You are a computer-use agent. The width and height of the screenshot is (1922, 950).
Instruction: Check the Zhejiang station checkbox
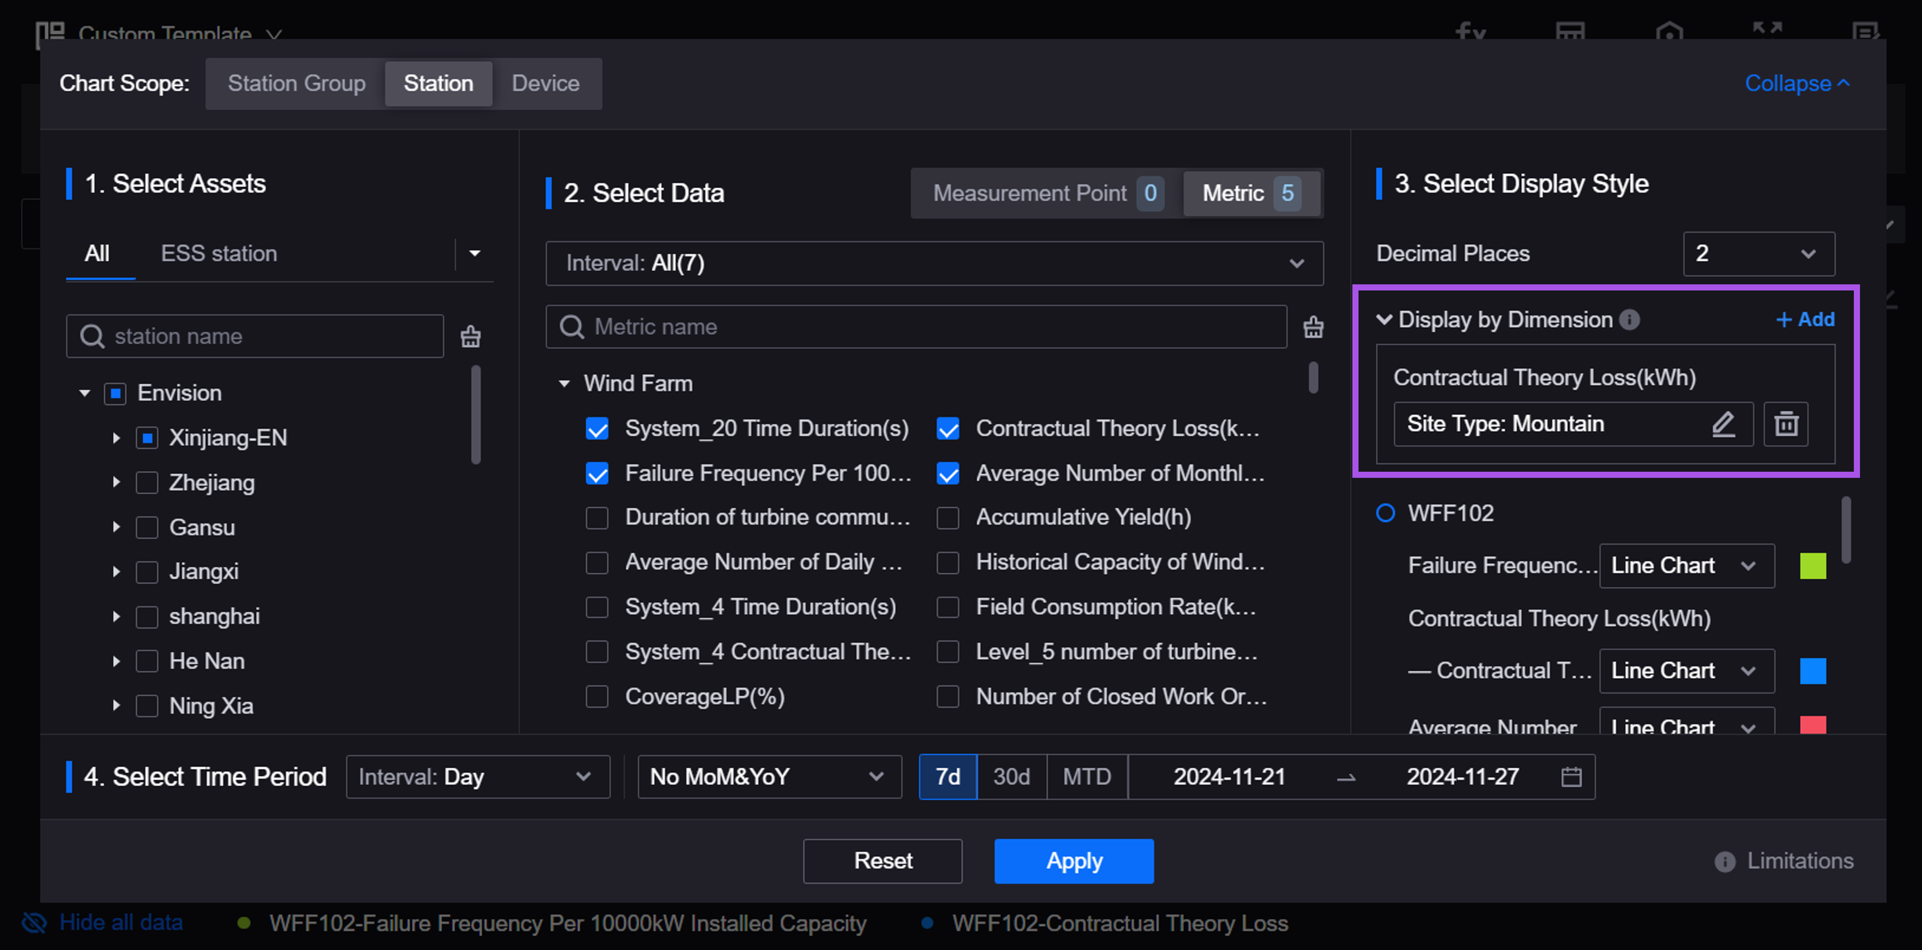[147, 483]
